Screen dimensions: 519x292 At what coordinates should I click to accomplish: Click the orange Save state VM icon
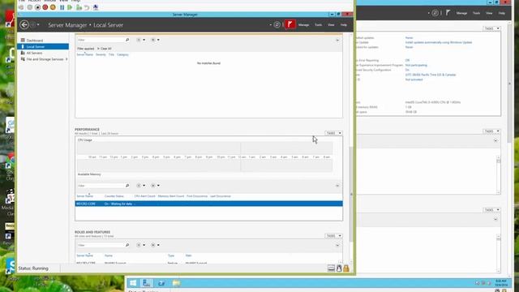53,7
